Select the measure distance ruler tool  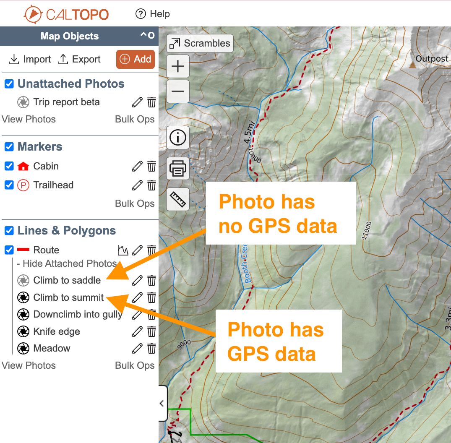point(177,199)
